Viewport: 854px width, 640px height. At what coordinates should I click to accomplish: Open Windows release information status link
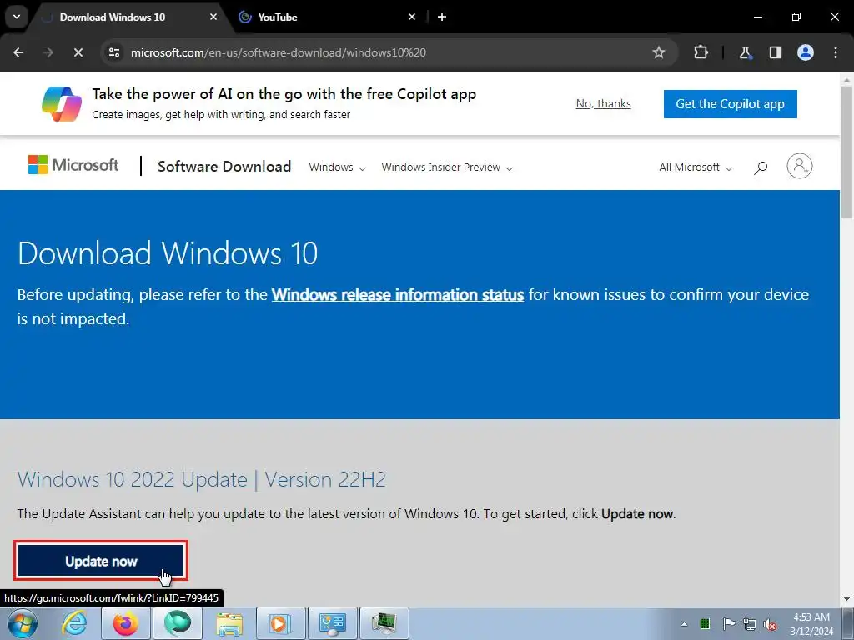click(x=398, y=294)
